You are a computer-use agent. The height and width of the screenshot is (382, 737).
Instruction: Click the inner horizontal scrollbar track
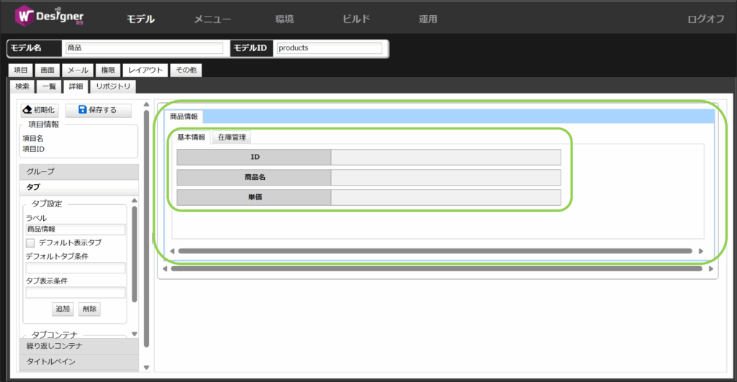436,251
